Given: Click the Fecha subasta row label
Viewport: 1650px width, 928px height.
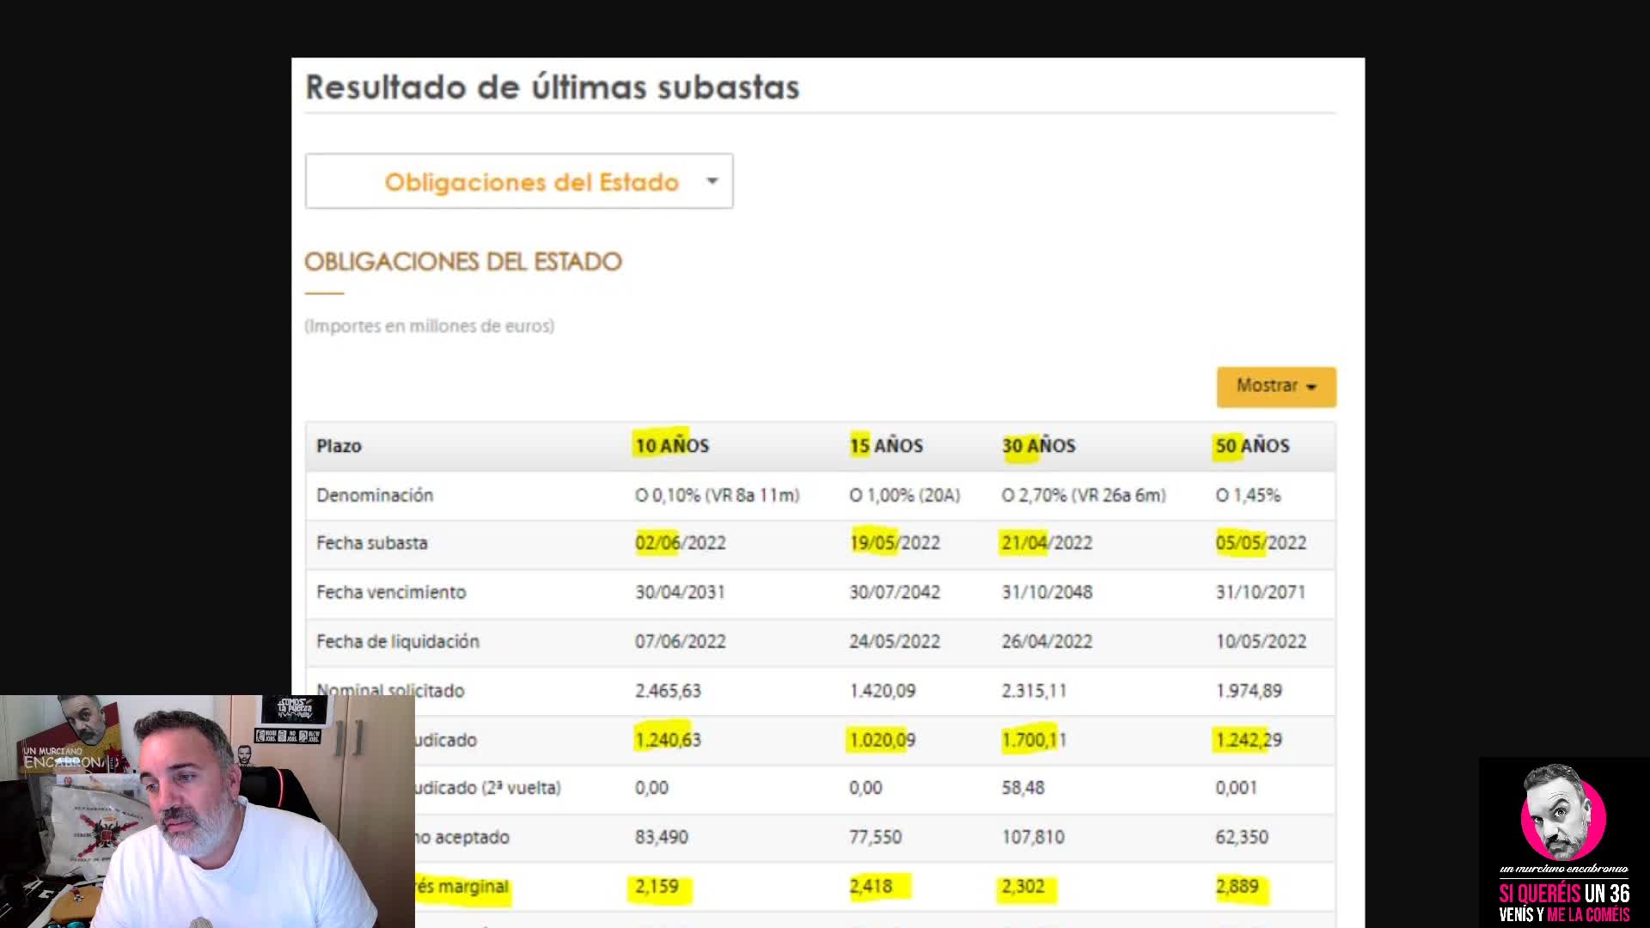Looking at the screenshot, I should coord(372,543).
